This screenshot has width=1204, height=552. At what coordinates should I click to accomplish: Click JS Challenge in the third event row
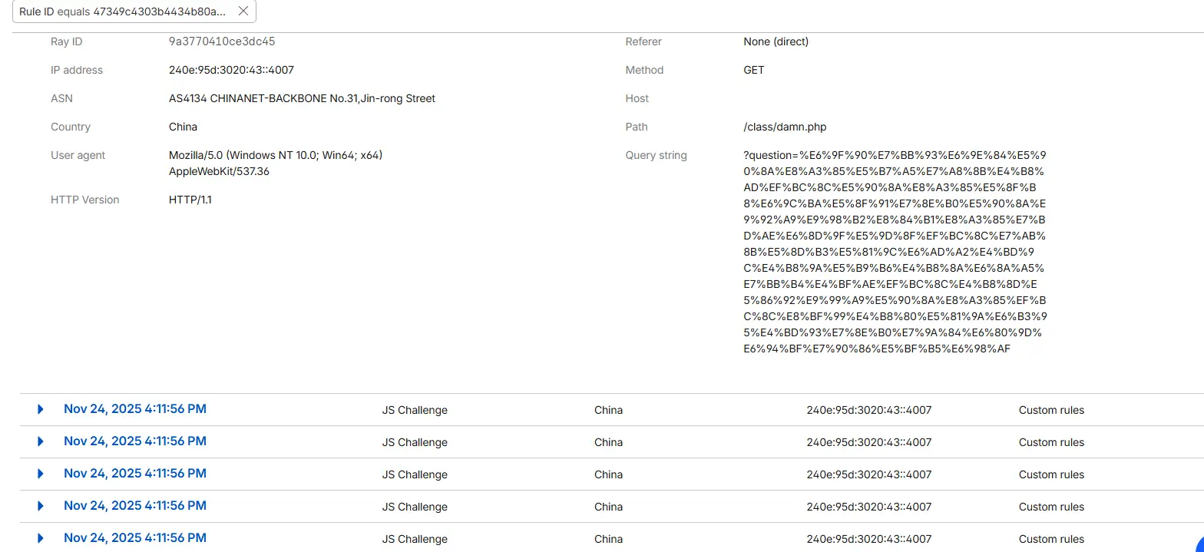(x=415, y=474)
